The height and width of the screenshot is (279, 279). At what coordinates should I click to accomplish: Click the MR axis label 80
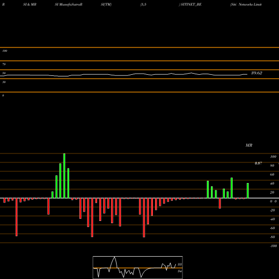pos(272,166)
